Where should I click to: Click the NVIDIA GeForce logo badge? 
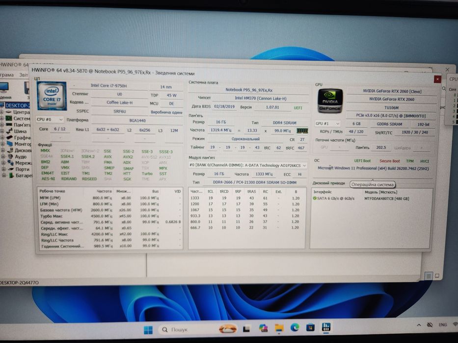(x=330, y=101)
